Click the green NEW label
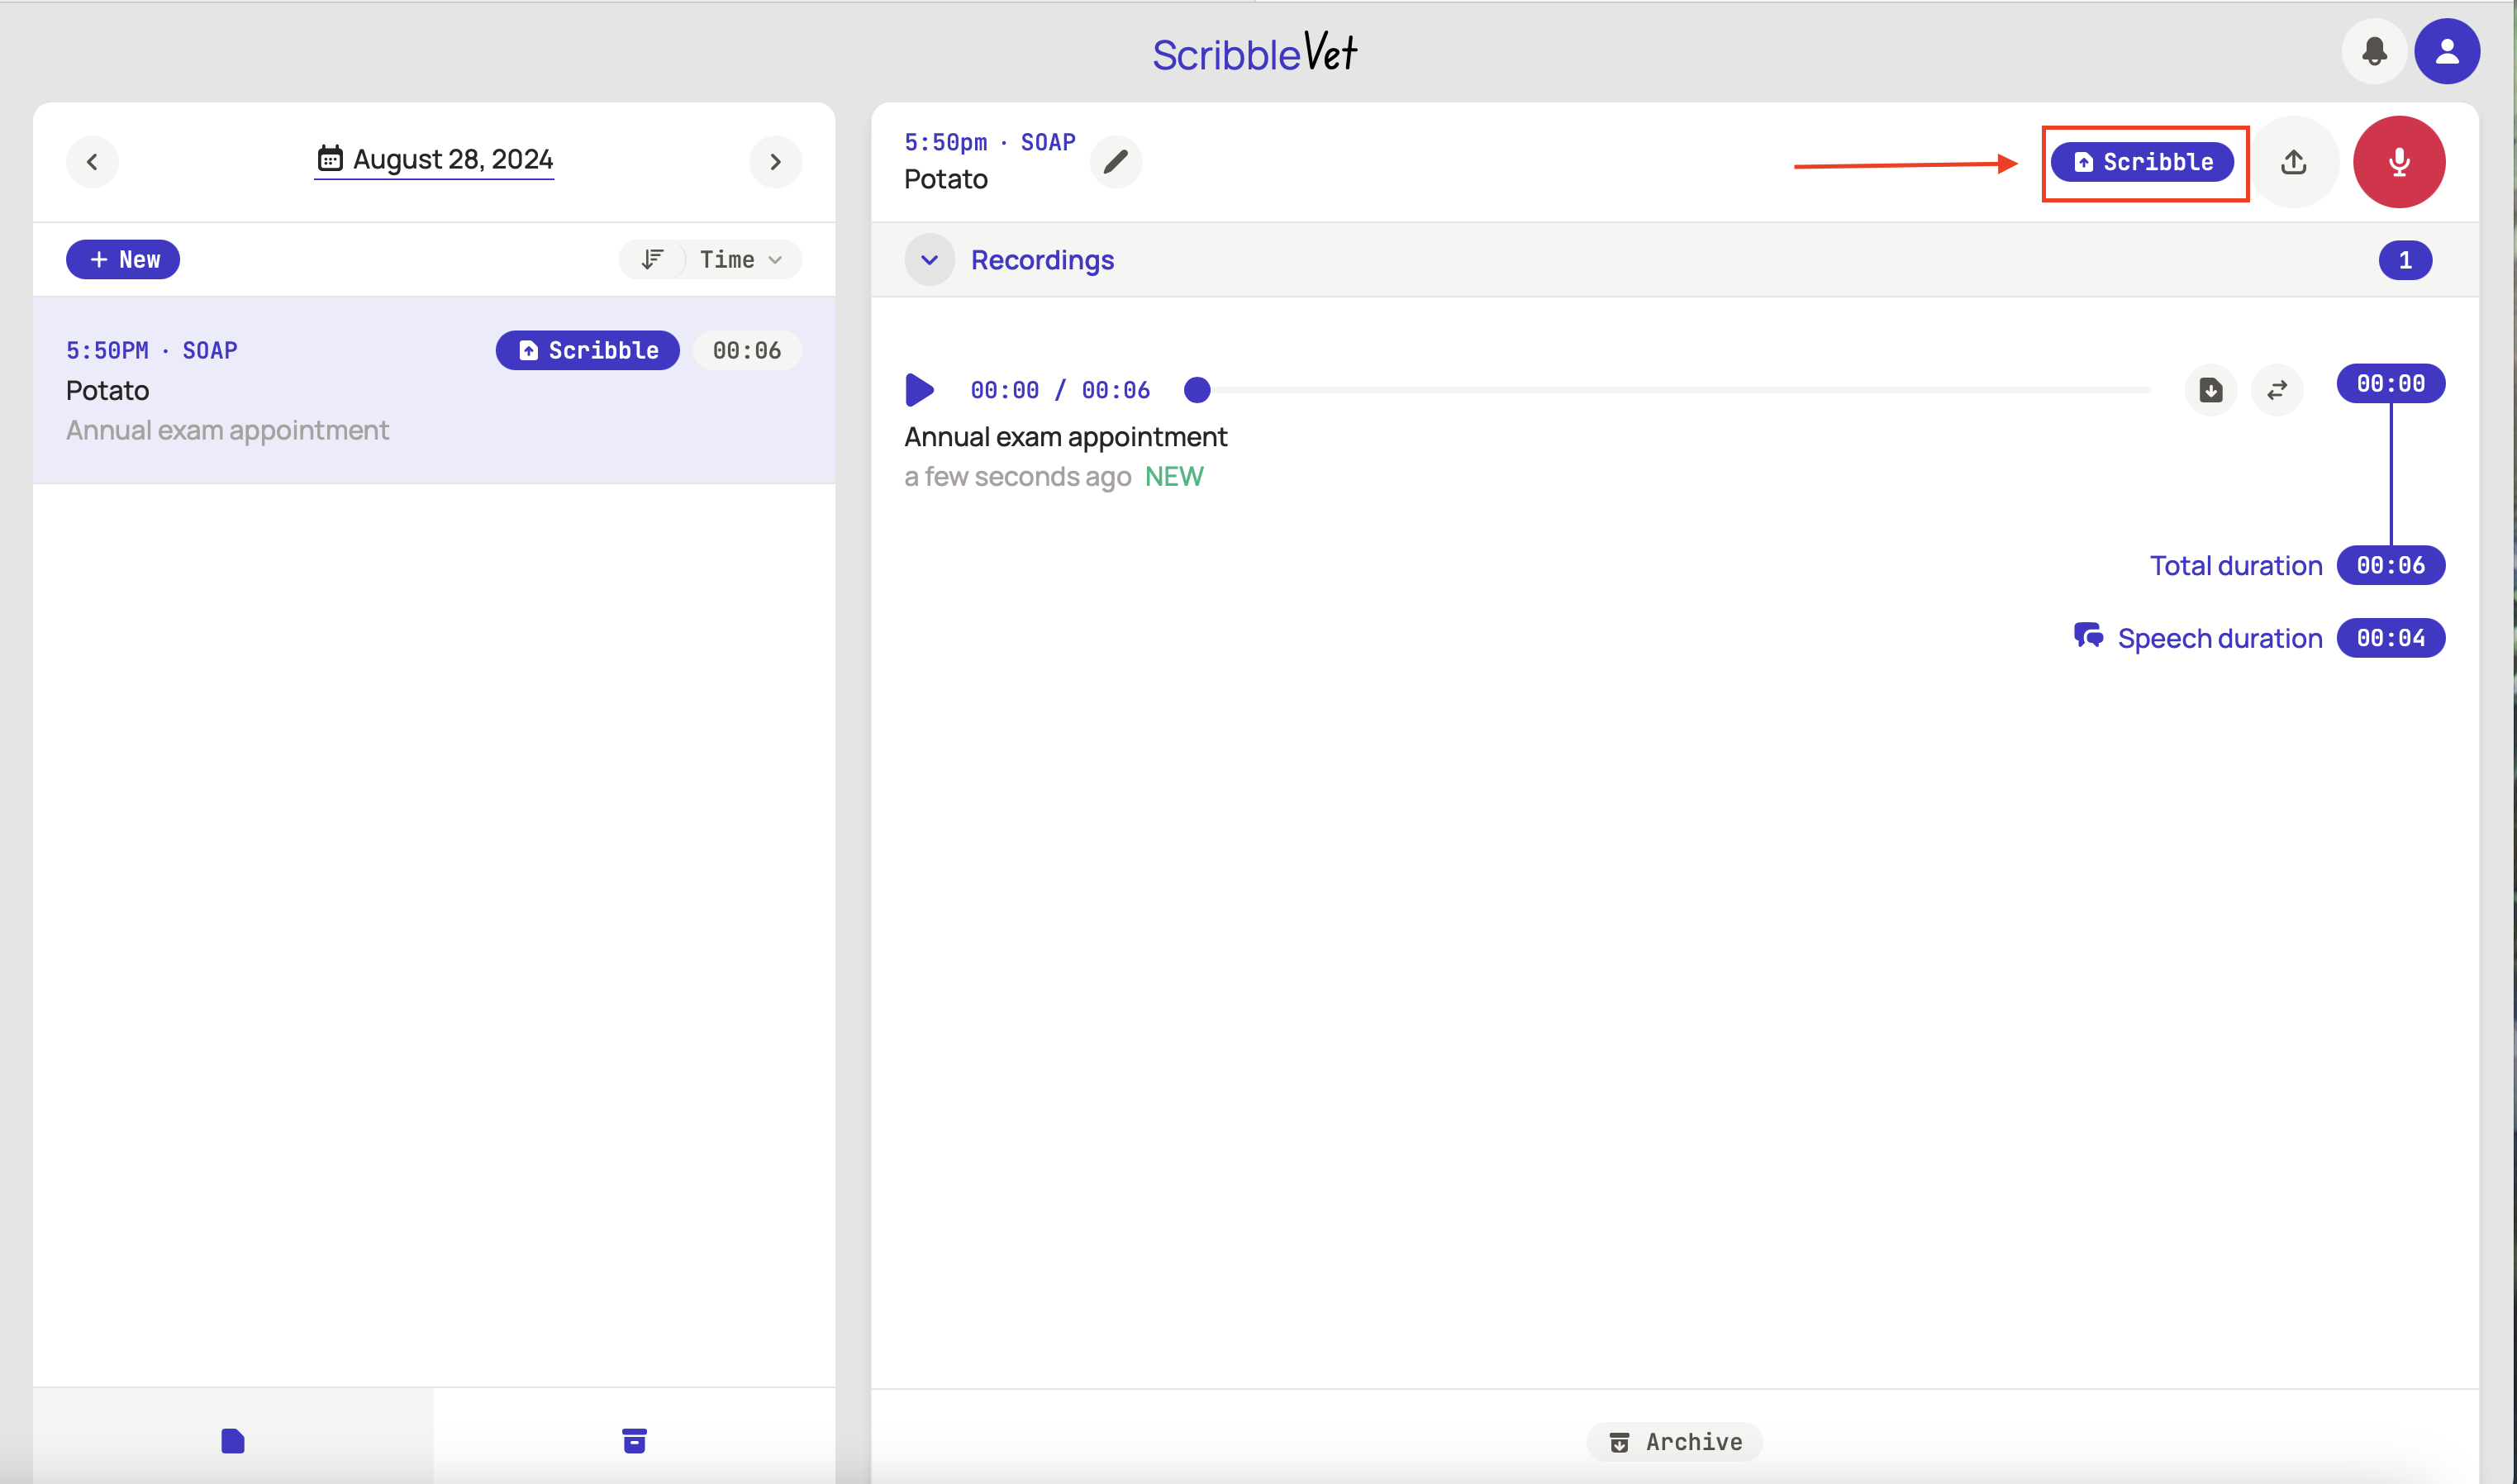 coord(1174,476)
